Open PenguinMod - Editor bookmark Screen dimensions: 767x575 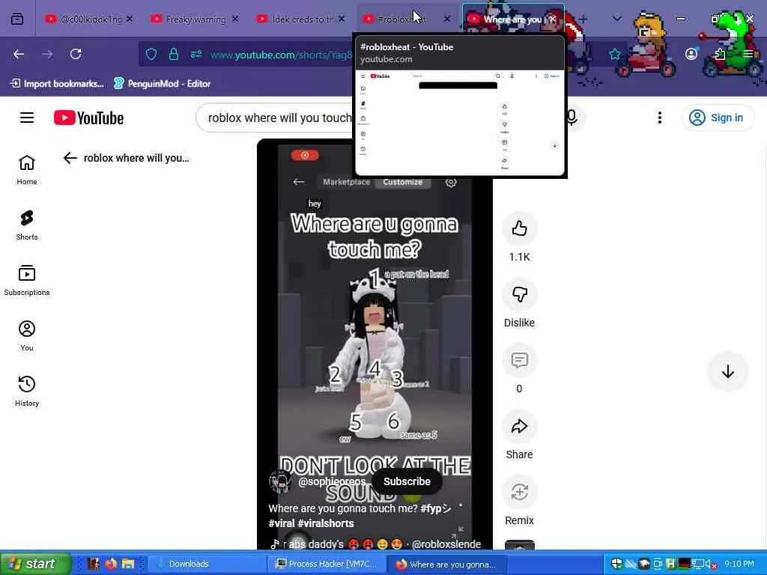tap(162, 84)
